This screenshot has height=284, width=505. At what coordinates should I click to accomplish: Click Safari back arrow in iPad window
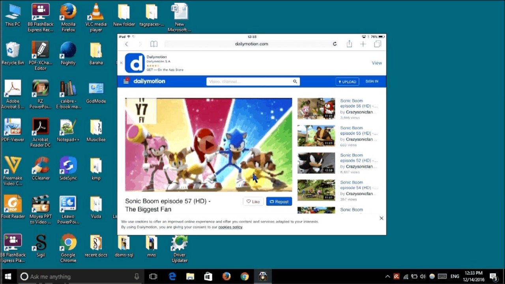[127, 44]
